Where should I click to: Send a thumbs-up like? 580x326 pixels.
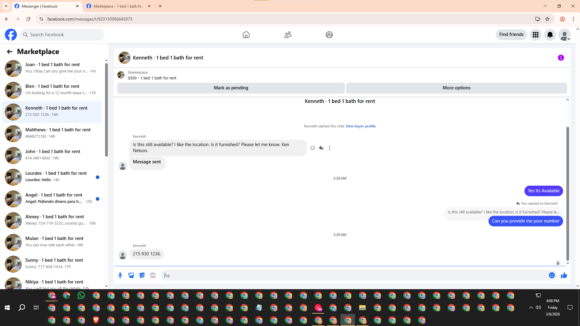[x=564, y=275]
